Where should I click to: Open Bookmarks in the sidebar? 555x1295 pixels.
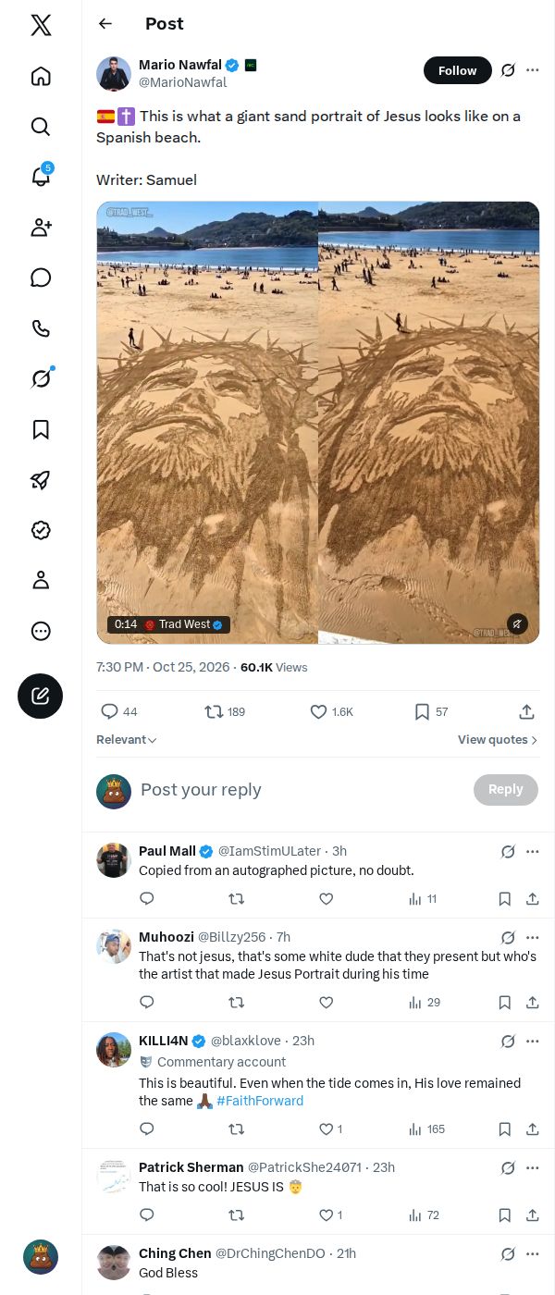[41, 429]
